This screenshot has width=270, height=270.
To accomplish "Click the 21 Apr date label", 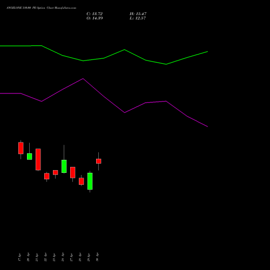I will click(x=37, y=257).
